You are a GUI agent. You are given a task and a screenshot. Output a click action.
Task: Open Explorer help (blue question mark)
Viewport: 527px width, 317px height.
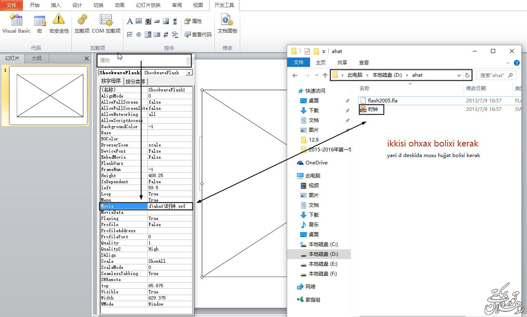[517, 63]
